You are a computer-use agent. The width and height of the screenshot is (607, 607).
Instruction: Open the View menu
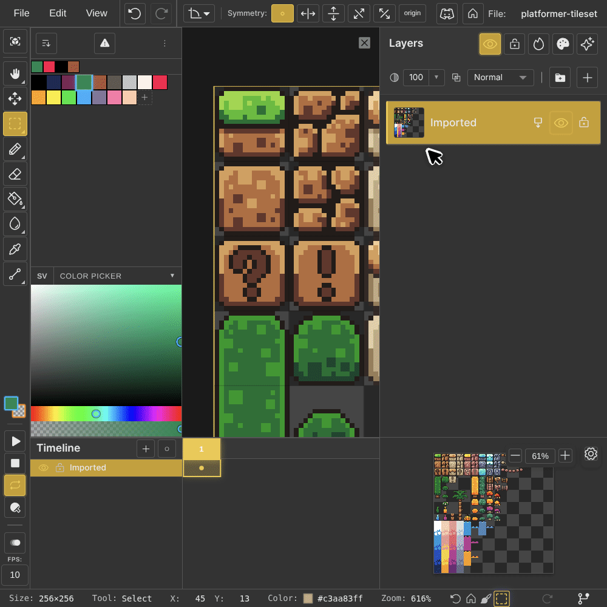click(x=97, y=13)
